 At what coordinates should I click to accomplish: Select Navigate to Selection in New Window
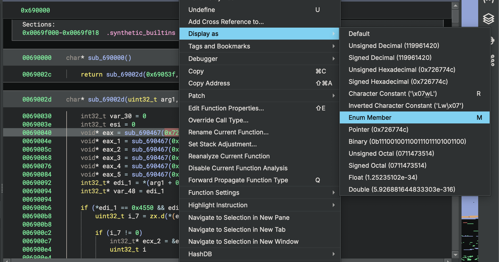[259, 241]
